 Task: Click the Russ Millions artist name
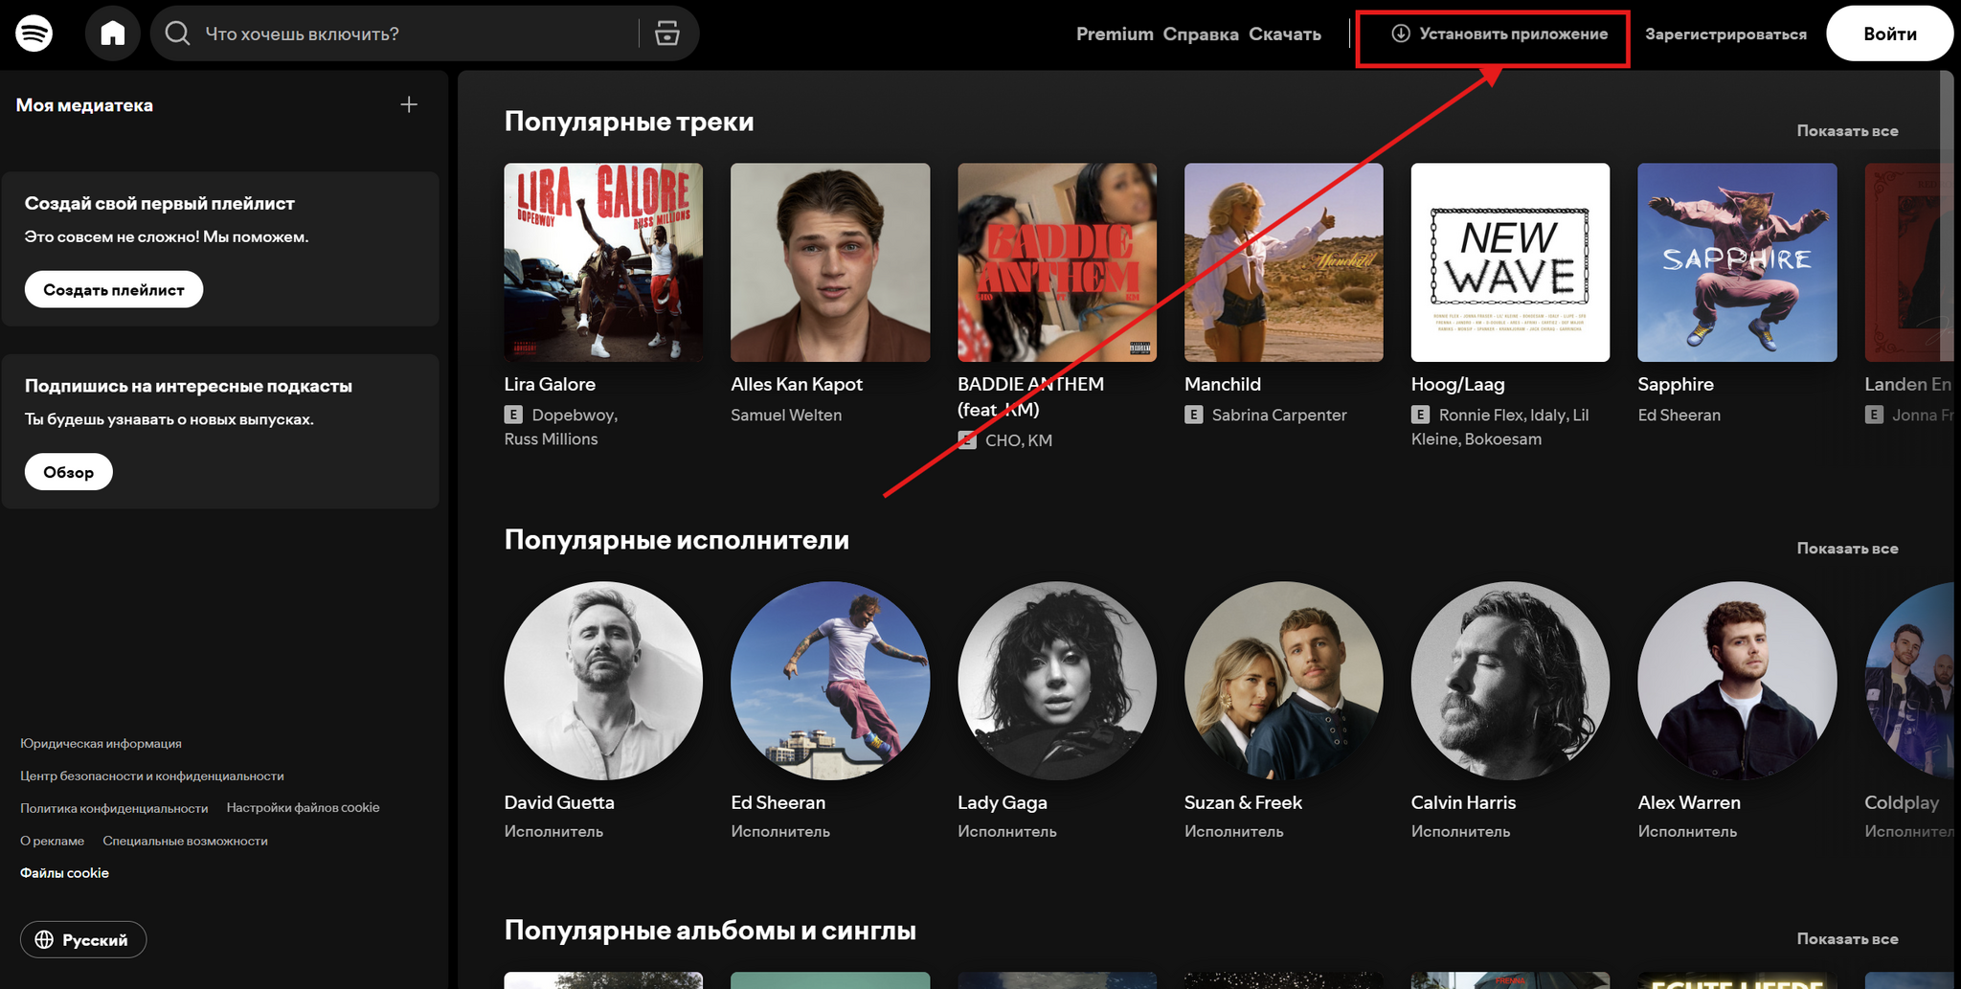[551, 438]
